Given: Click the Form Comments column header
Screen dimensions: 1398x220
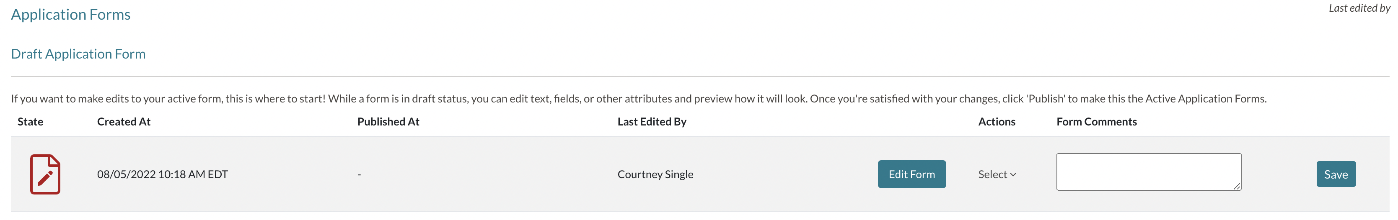Looking at the screenshot, I should click(x=1096, y=121).
